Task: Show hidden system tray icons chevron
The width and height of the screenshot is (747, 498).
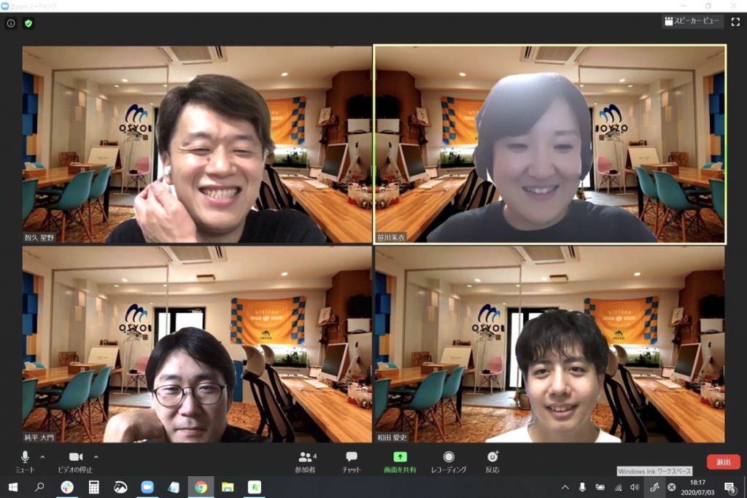Action: tap(565, 487)
